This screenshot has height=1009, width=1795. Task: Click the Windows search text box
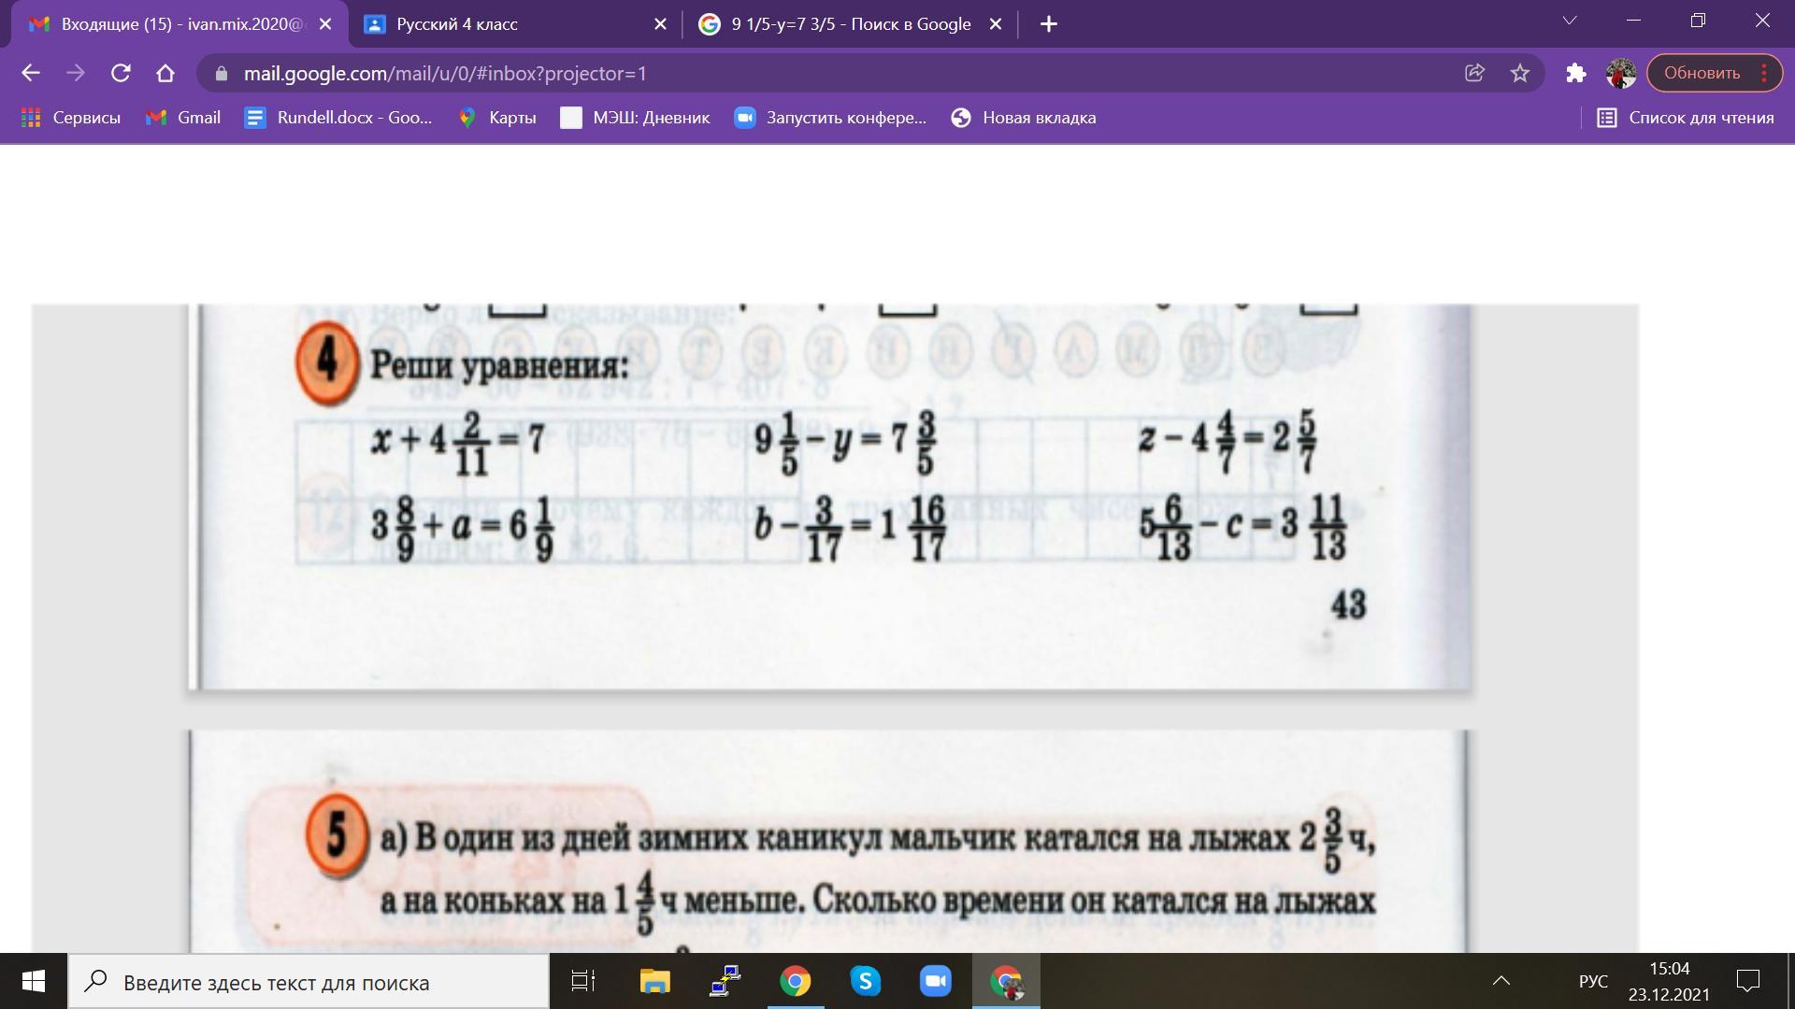(309, 982)
